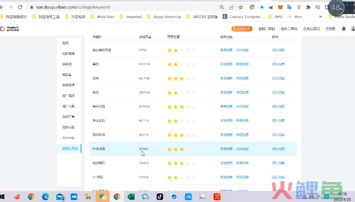Select 推广人数 in the left sidebar
This screenshot has width=355, height=202.
68,106
